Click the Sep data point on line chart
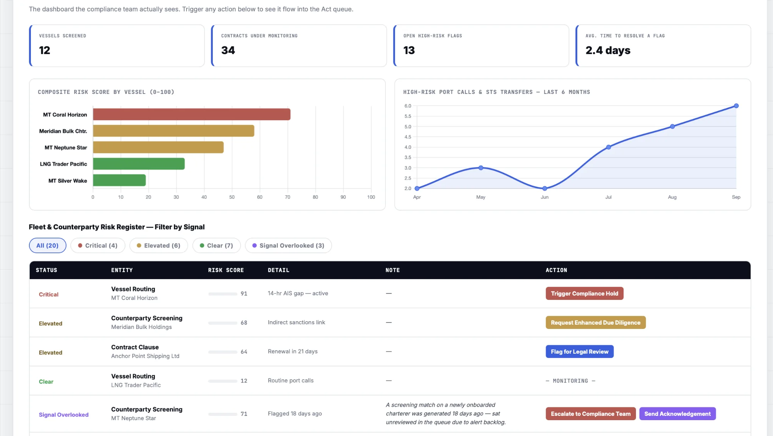Screen dimensions: 773x436 pos(736,106)
